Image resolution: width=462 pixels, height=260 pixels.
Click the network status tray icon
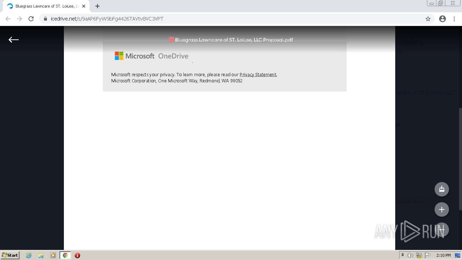419,255
